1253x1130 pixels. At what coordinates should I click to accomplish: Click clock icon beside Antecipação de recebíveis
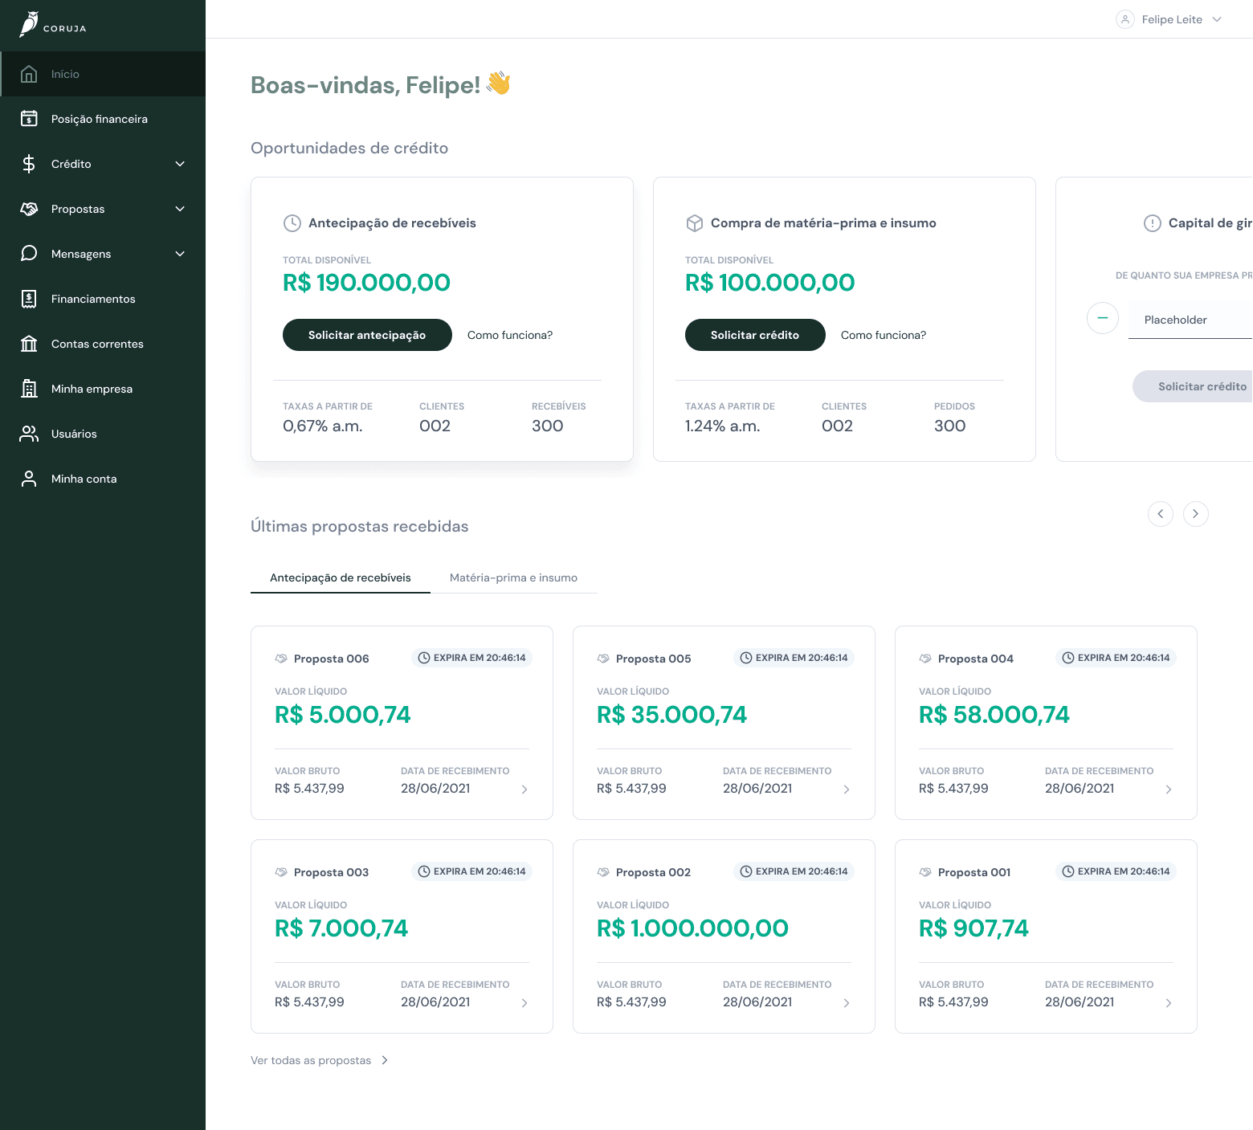click(292, 223)
